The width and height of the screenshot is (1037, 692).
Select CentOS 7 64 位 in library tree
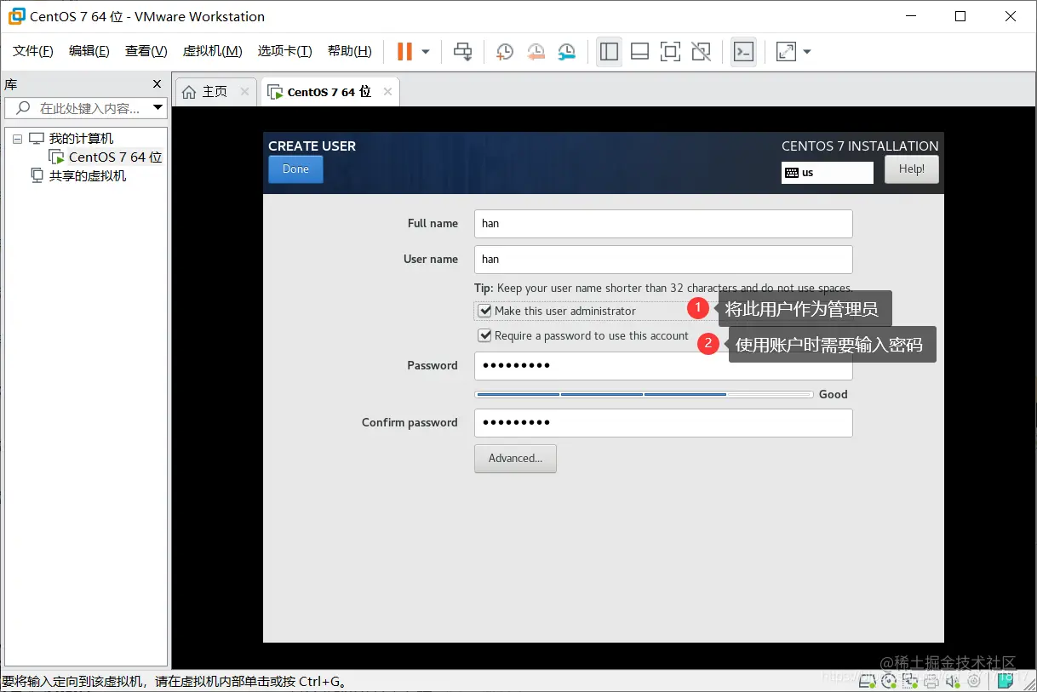(115, 157)
